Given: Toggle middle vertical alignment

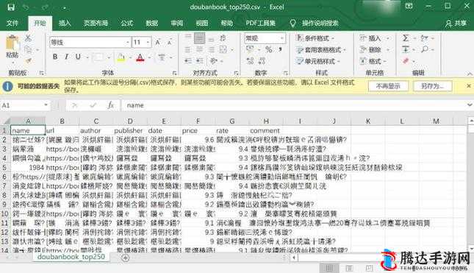Looking at the screenshot, I should (x=199, y=38).
